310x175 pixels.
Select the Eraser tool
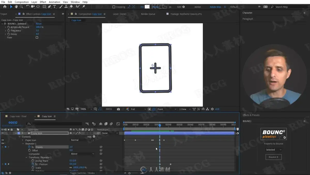point(71,7)
